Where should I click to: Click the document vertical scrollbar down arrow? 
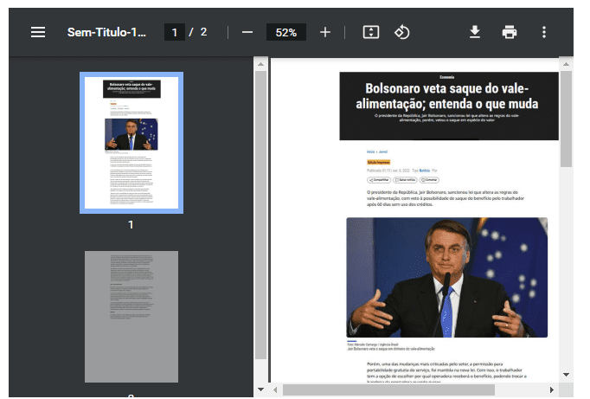click(x=566, y=375)
